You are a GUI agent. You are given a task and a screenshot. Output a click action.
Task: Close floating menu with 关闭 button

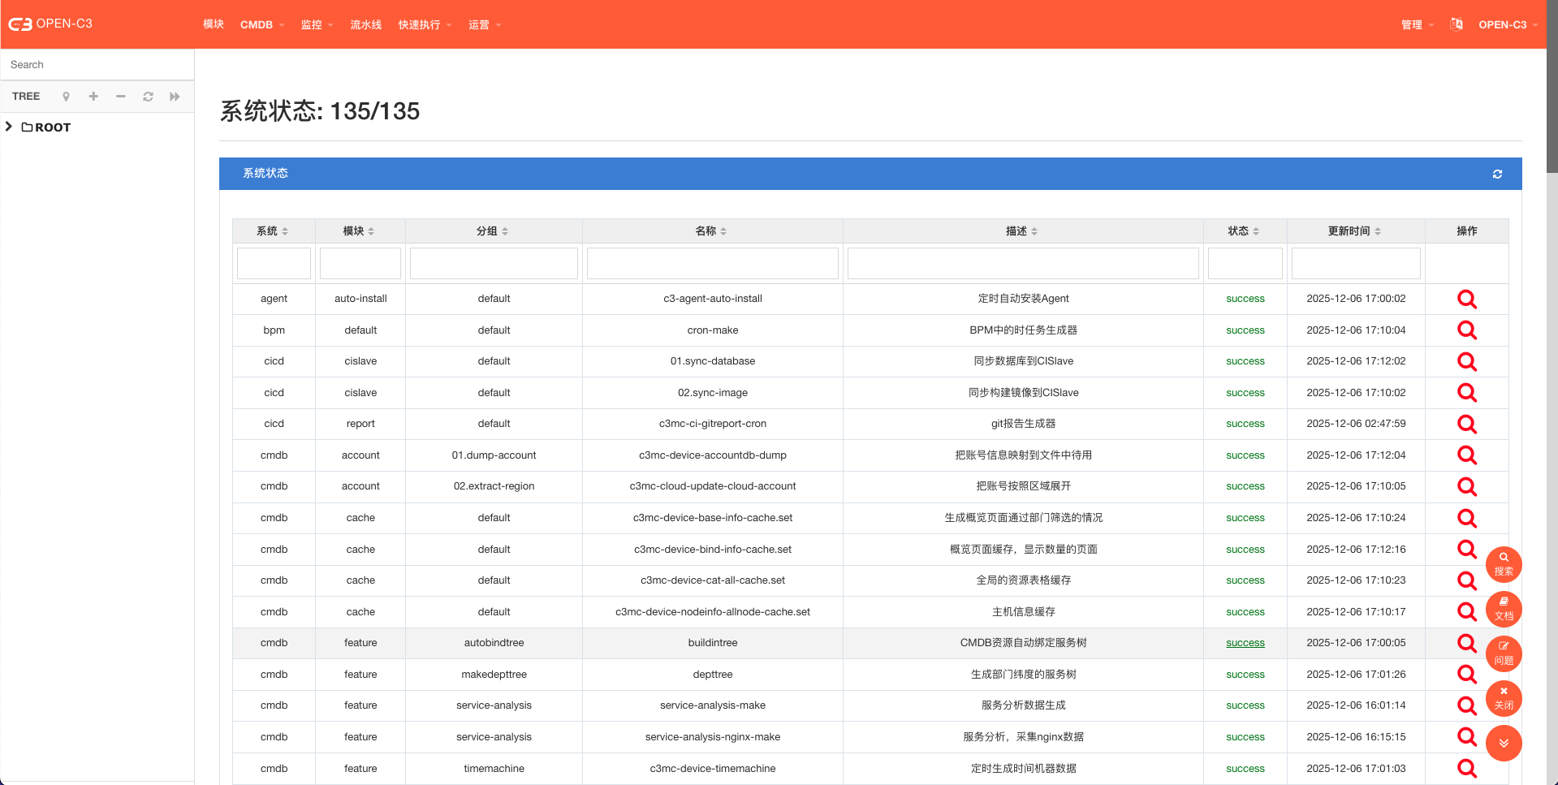[x=1504, y=698]
